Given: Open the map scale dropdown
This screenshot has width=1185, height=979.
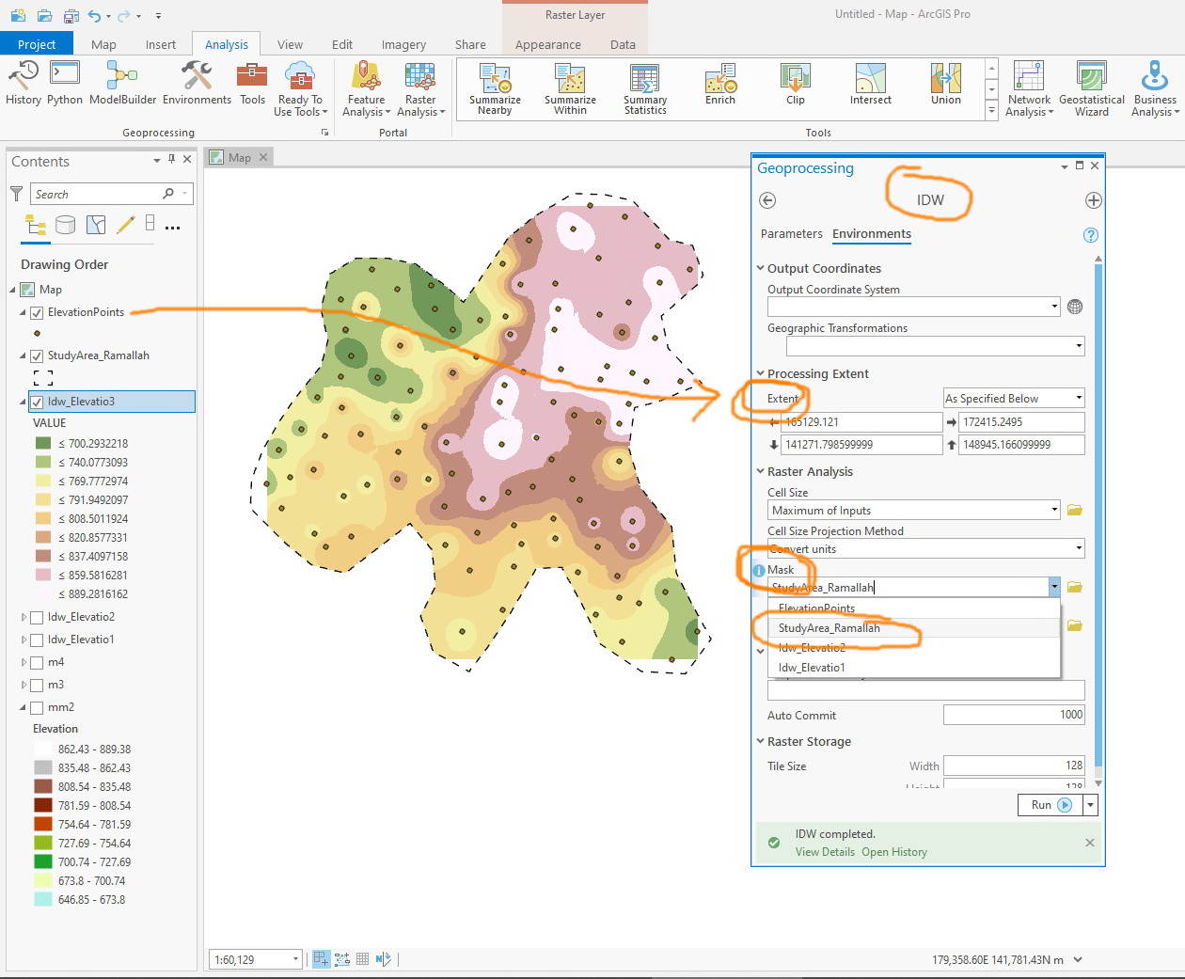Looking at the screenshot, I should point(295,959).
